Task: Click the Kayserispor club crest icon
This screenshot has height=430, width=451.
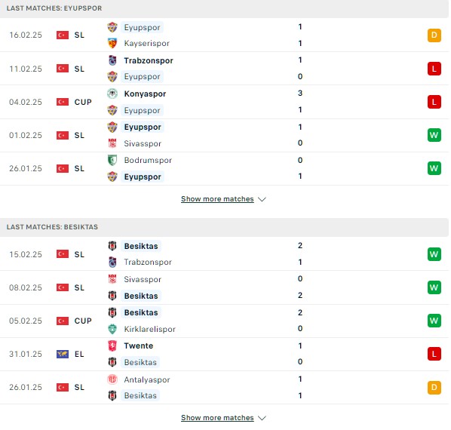Action: (x=112, y=44)
